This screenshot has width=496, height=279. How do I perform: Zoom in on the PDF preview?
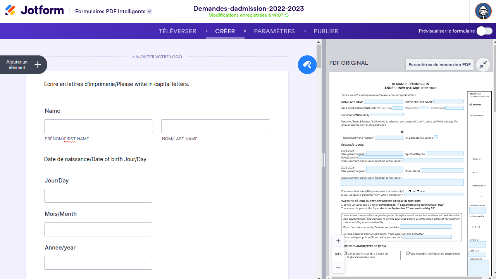pyautogui.click(x=338, y=241)
